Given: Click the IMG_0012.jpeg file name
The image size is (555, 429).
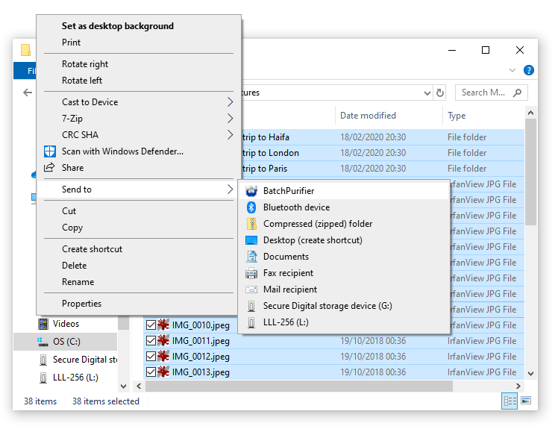Looking at the screenshot, I should tap(201, 357).
